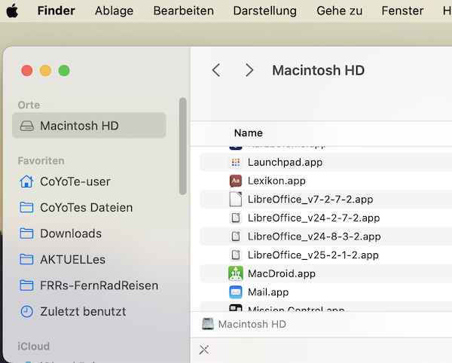Click the Launchpad app icon
The width and height of the screenshot is (452, 363).
click(236, 162)
